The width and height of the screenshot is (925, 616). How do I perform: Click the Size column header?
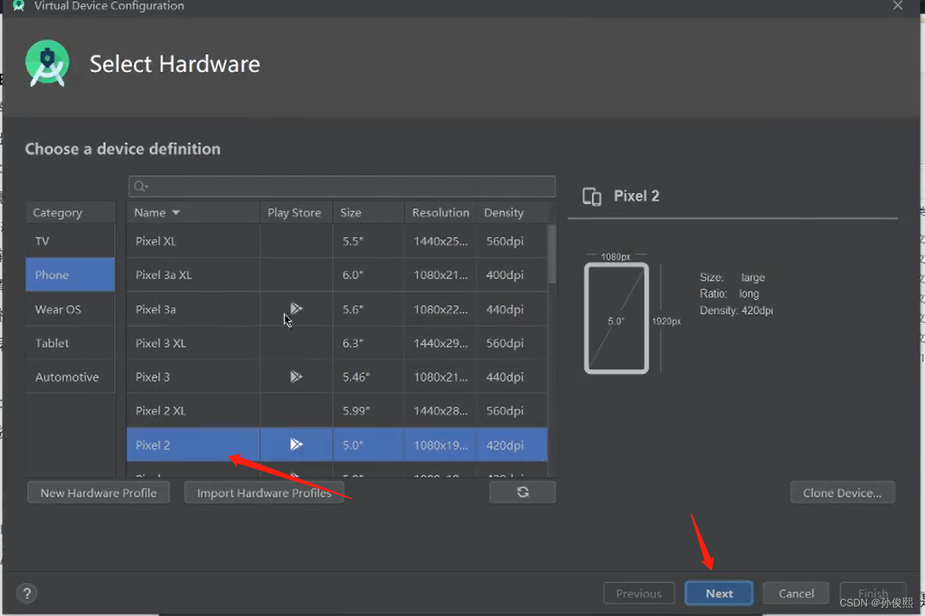coord(369,213)
